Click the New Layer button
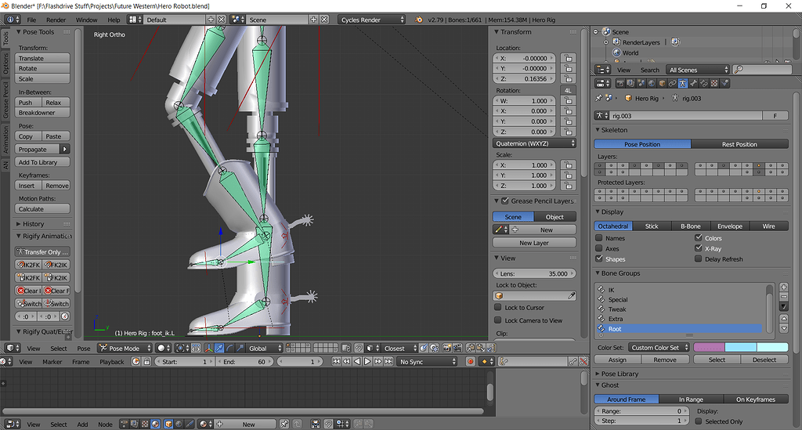Viewport: 802px width, 430px height. coord(534,243)
